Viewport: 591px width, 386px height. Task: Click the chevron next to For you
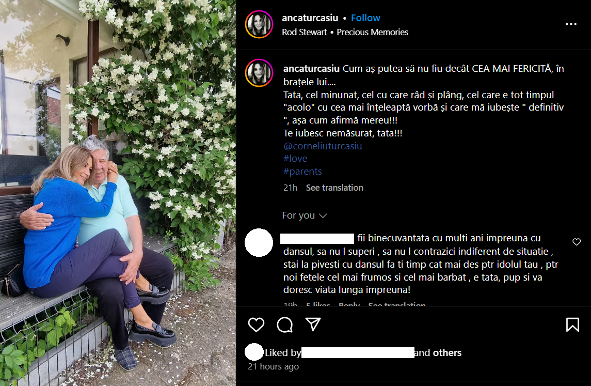click(x=323, y=216)
